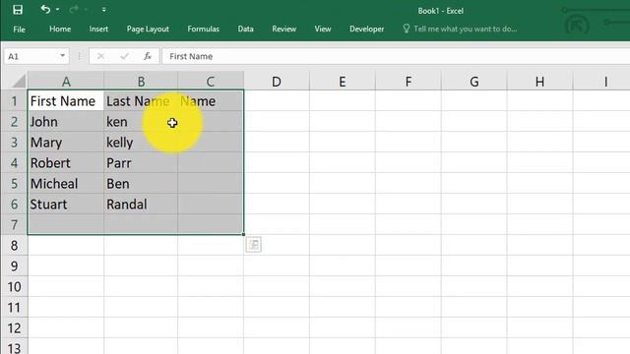Select column E header
Image resolution: width=630 pixels, height=354 pixels.
point(343,82)
